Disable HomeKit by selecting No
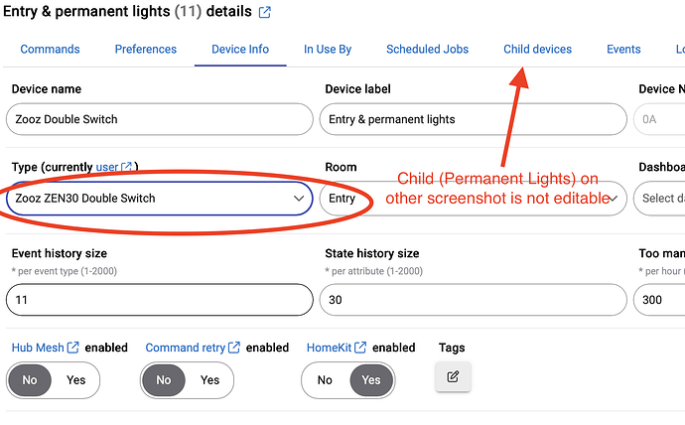 (325, 379)
